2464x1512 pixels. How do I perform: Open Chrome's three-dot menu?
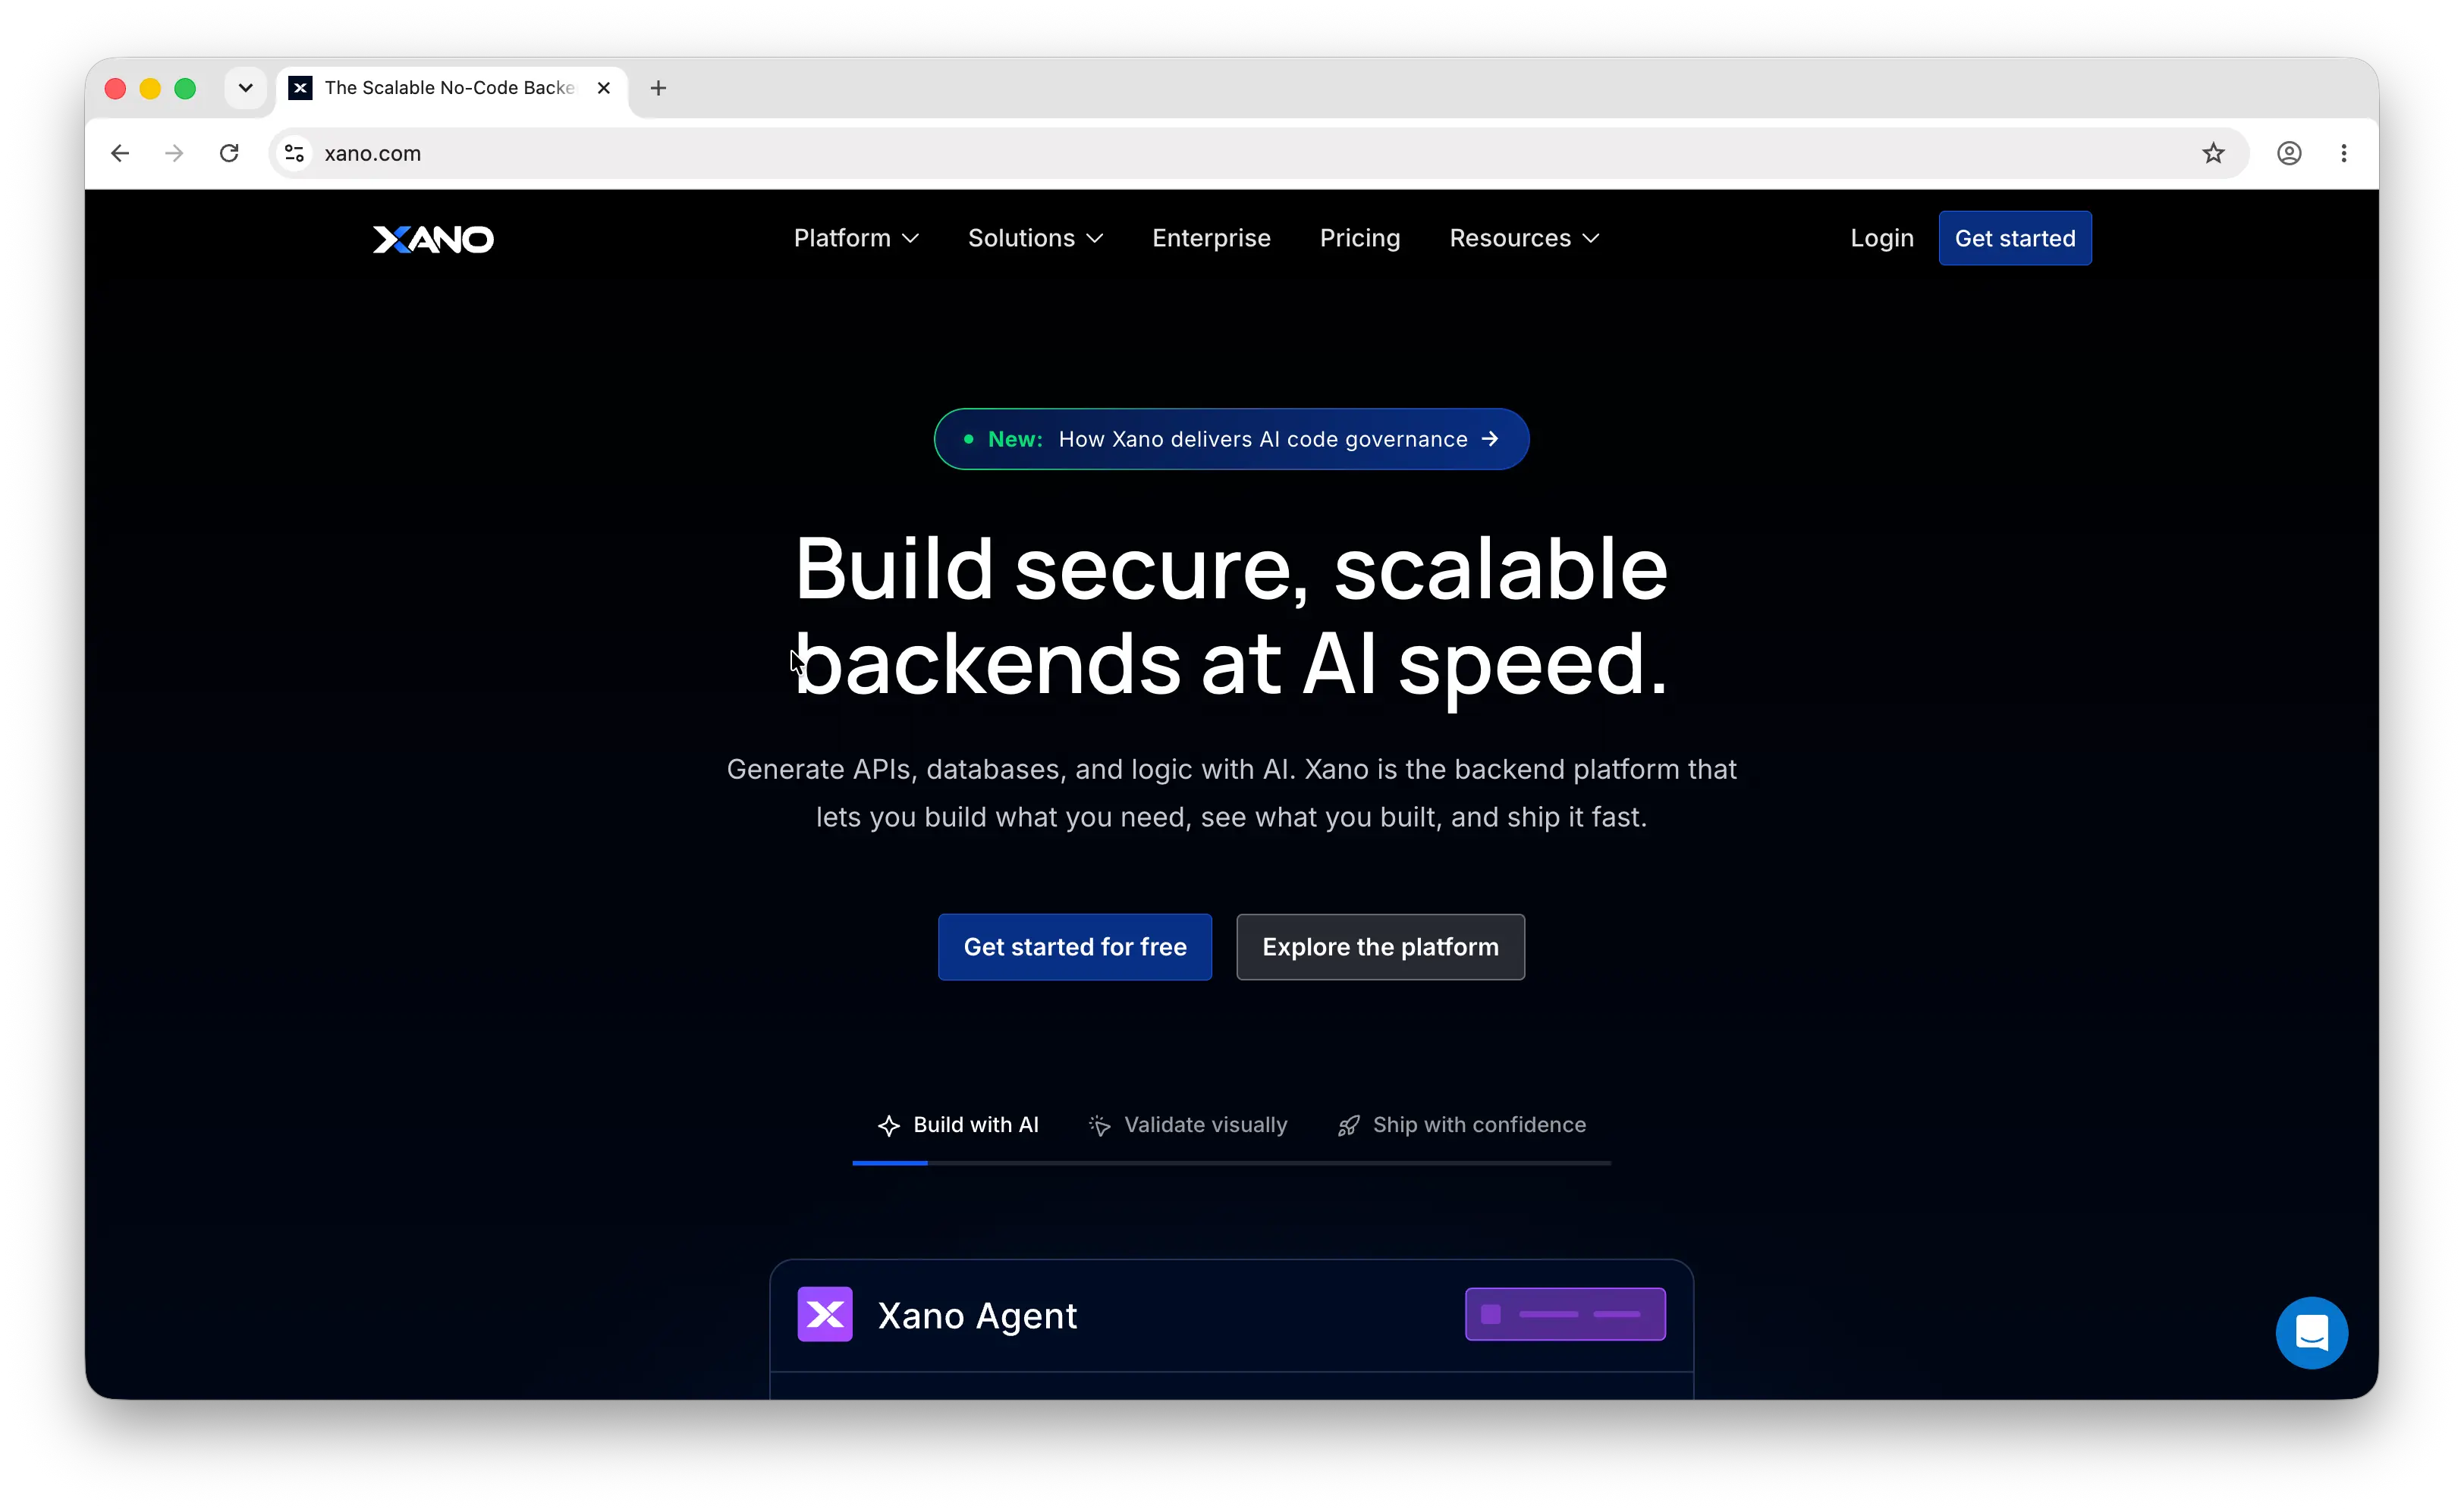(x=2344, y=153)
